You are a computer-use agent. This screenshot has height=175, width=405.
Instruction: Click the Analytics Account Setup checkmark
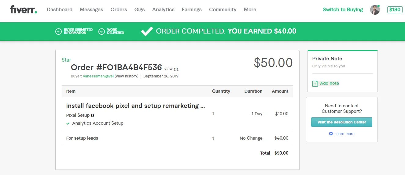point(68,123)
